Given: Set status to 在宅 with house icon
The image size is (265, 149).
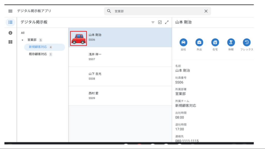Looking at the screenshot, I should point(215,42).
